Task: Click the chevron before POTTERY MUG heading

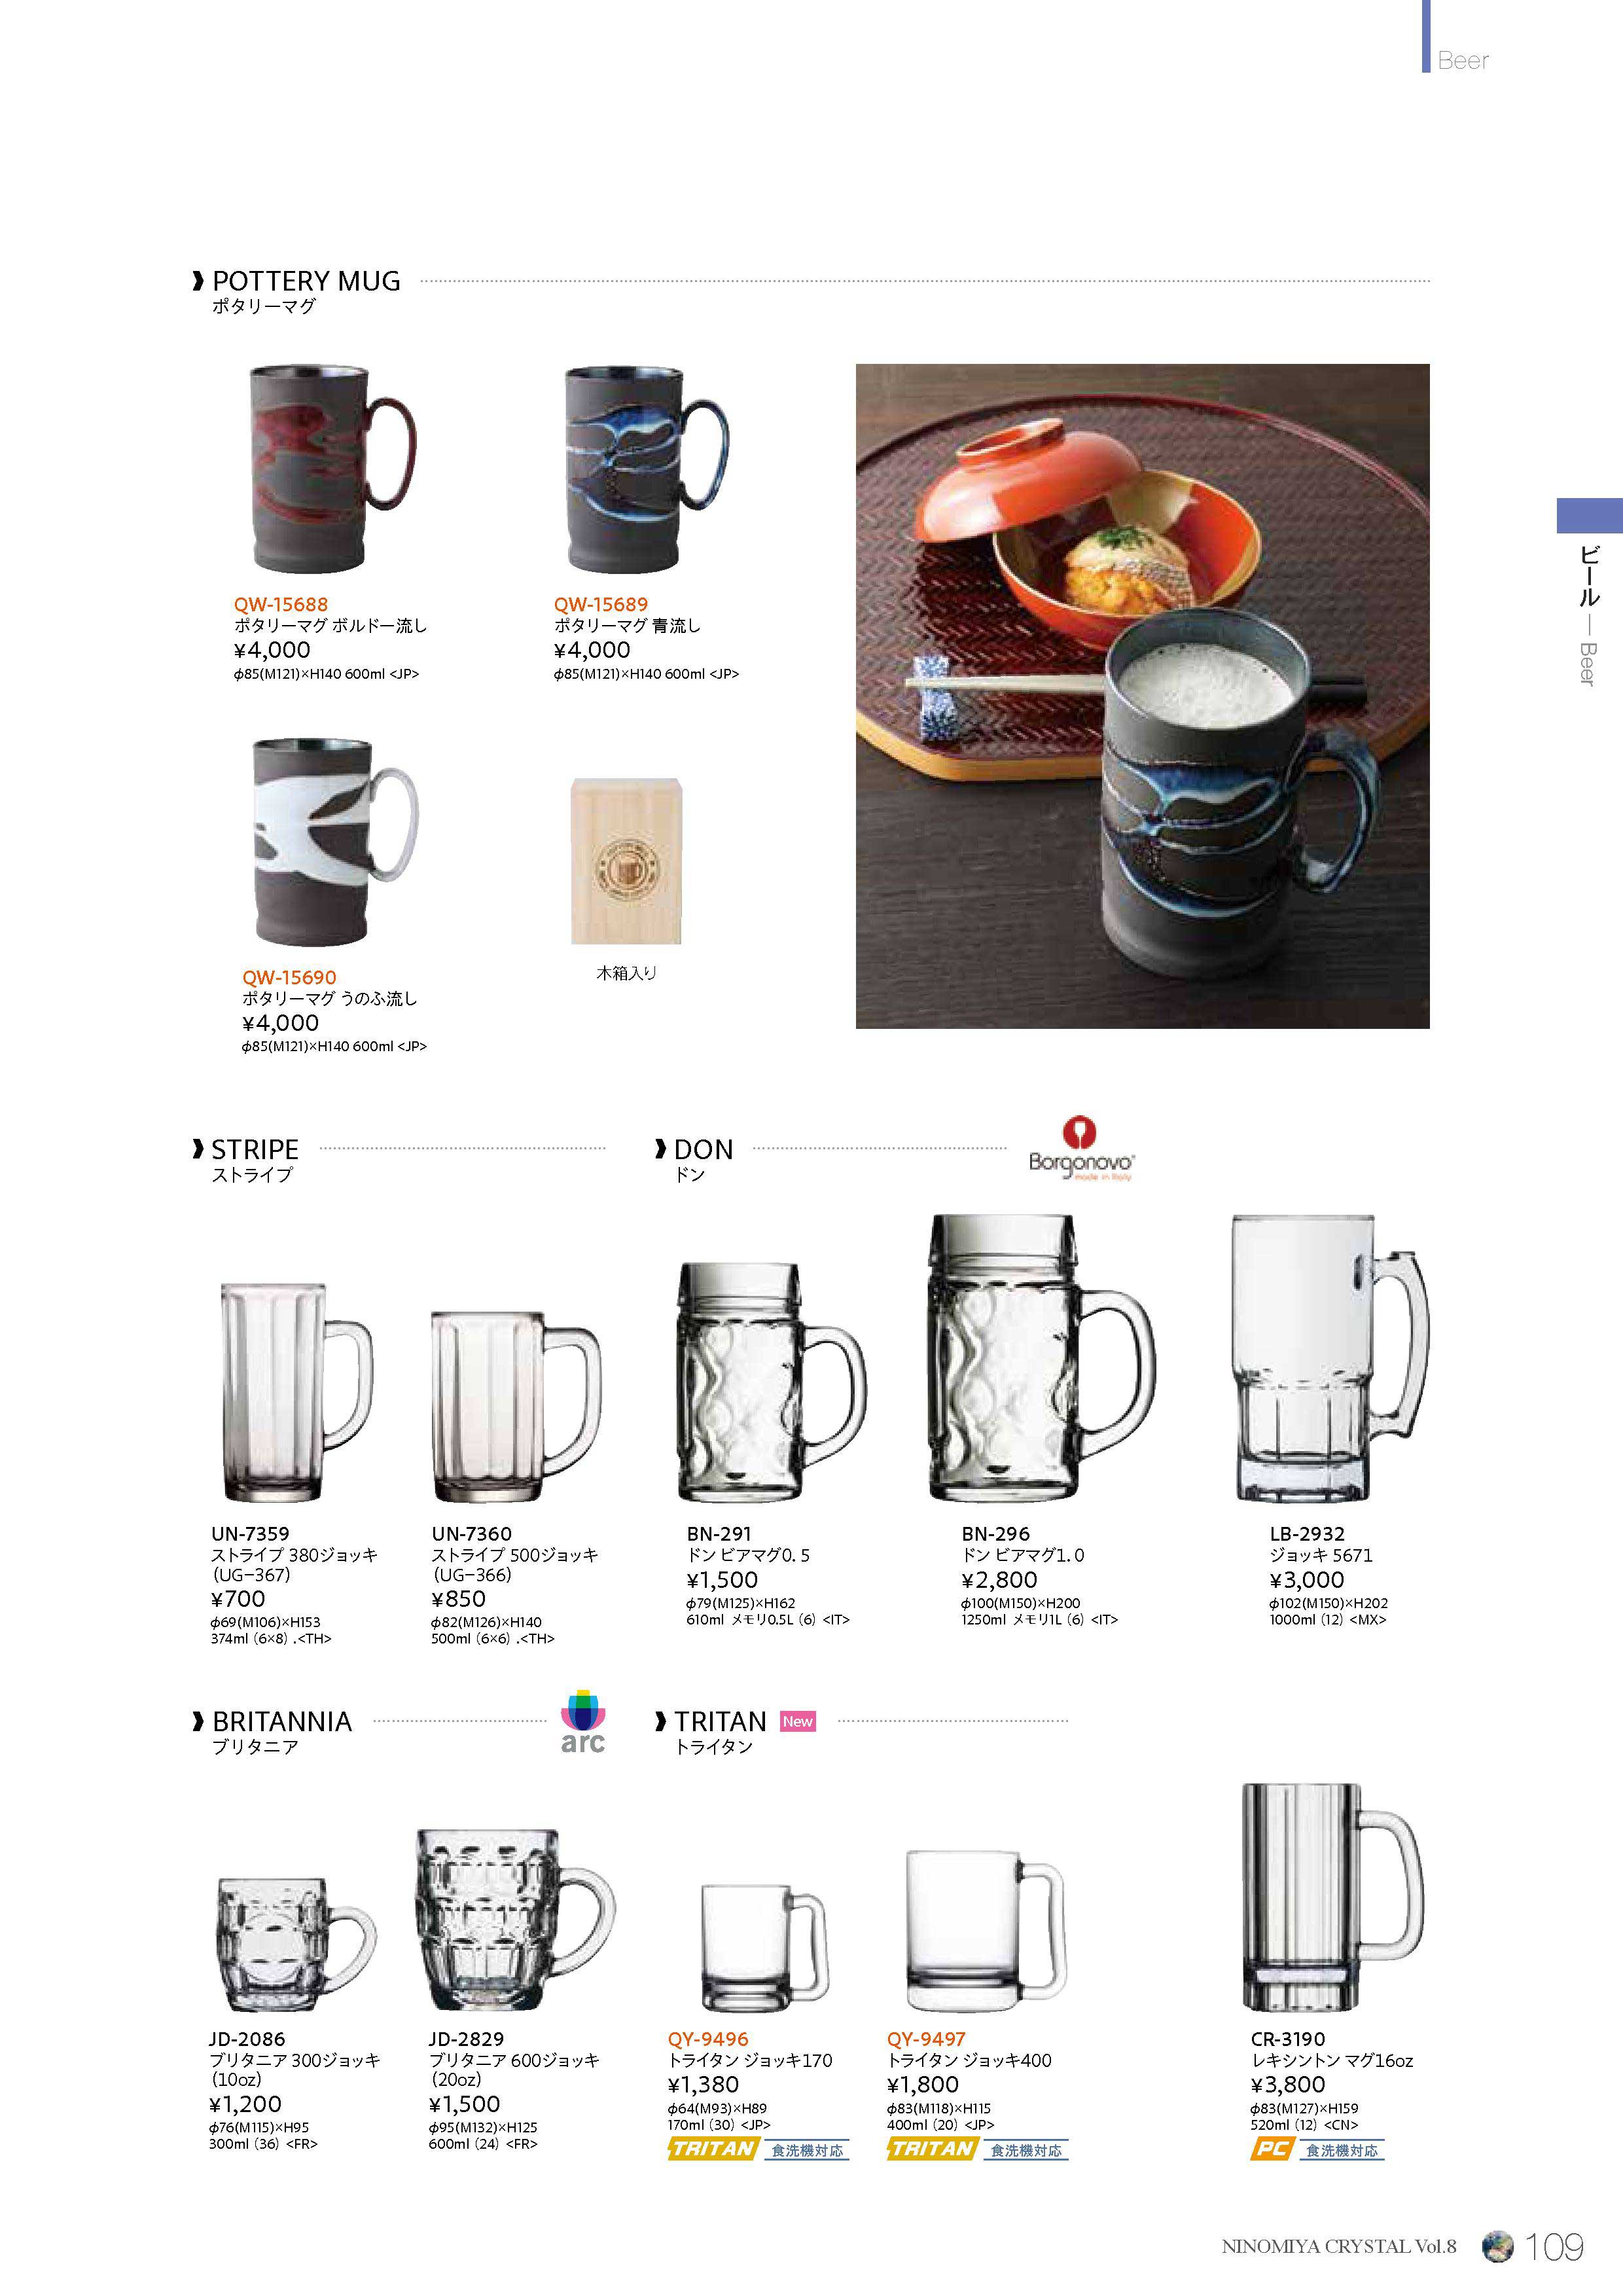Action: 198,282
